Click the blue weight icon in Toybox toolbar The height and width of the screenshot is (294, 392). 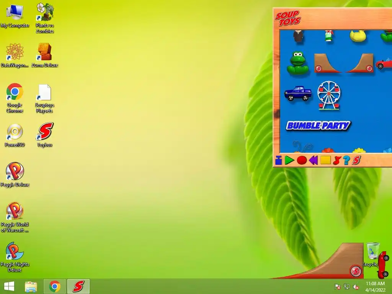(x=279, y=160)
